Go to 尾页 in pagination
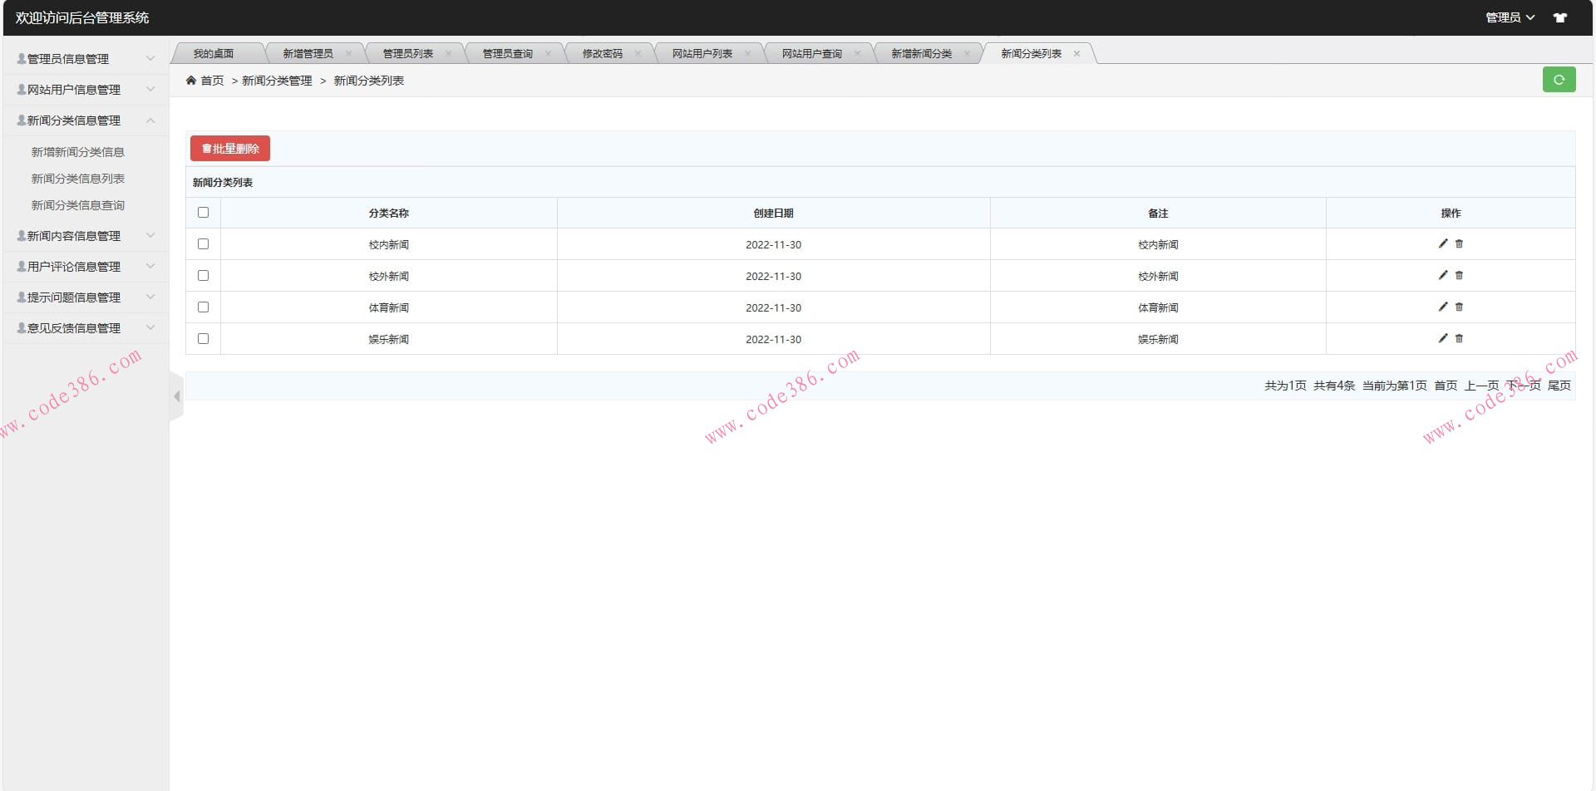Screen dimensions: 1596x791 [x=1559, y=386]
